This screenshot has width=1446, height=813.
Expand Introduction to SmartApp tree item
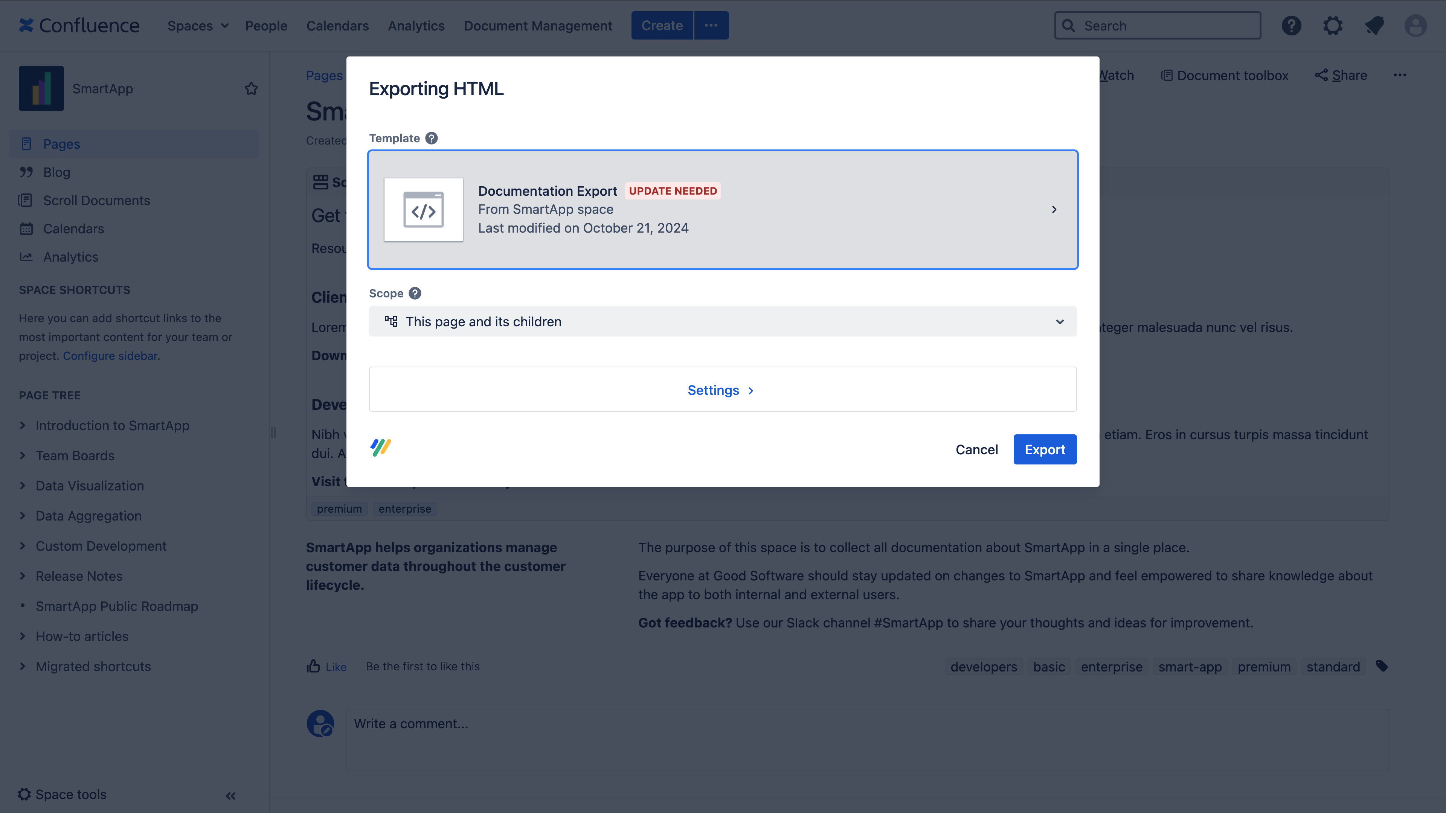[x=23, y=425]
